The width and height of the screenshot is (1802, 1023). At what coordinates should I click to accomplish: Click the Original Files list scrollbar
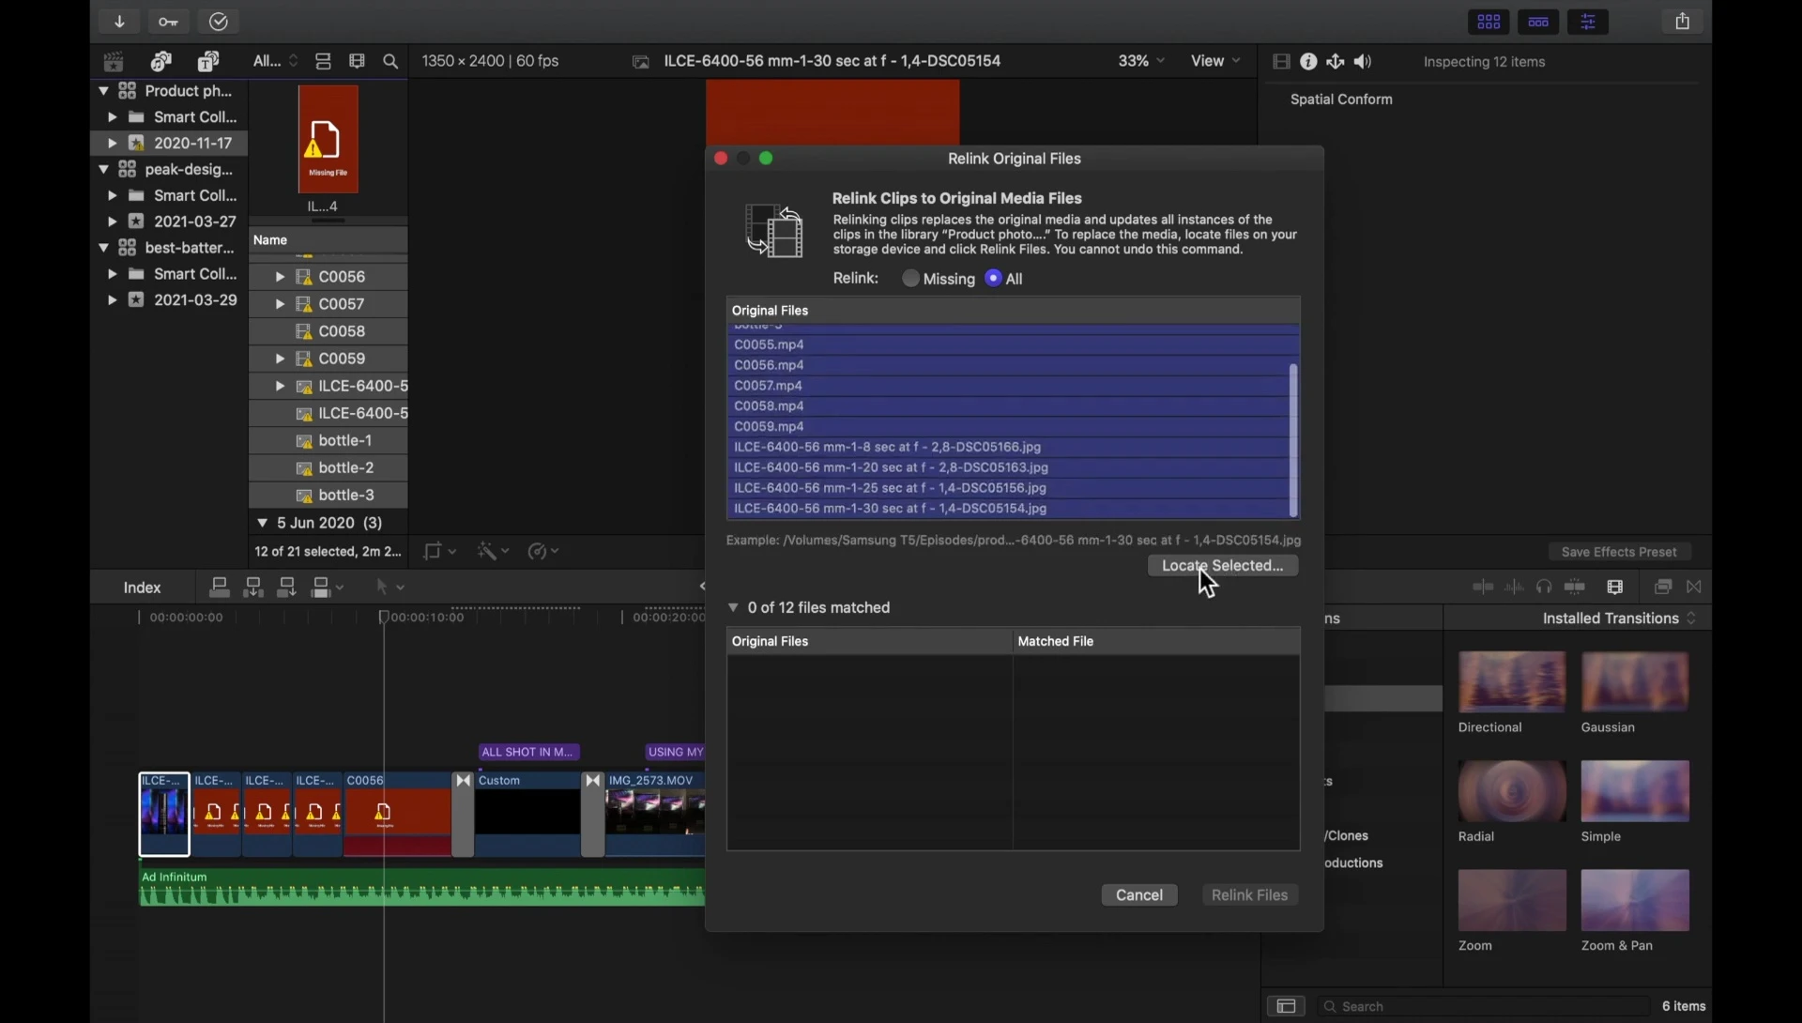tap(1294, 441)
